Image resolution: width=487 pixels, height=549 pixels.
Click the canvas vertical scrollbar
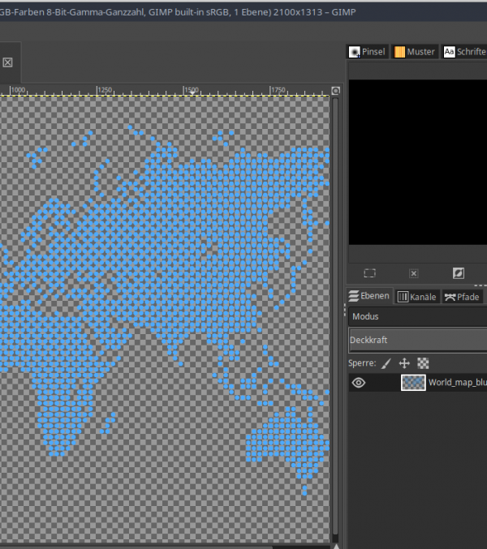pos(335,315)
